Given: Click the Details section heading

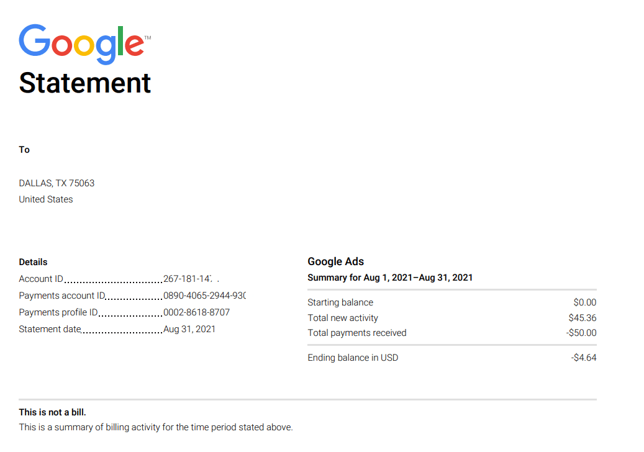Looking at the screenshot, I should 33,261.
